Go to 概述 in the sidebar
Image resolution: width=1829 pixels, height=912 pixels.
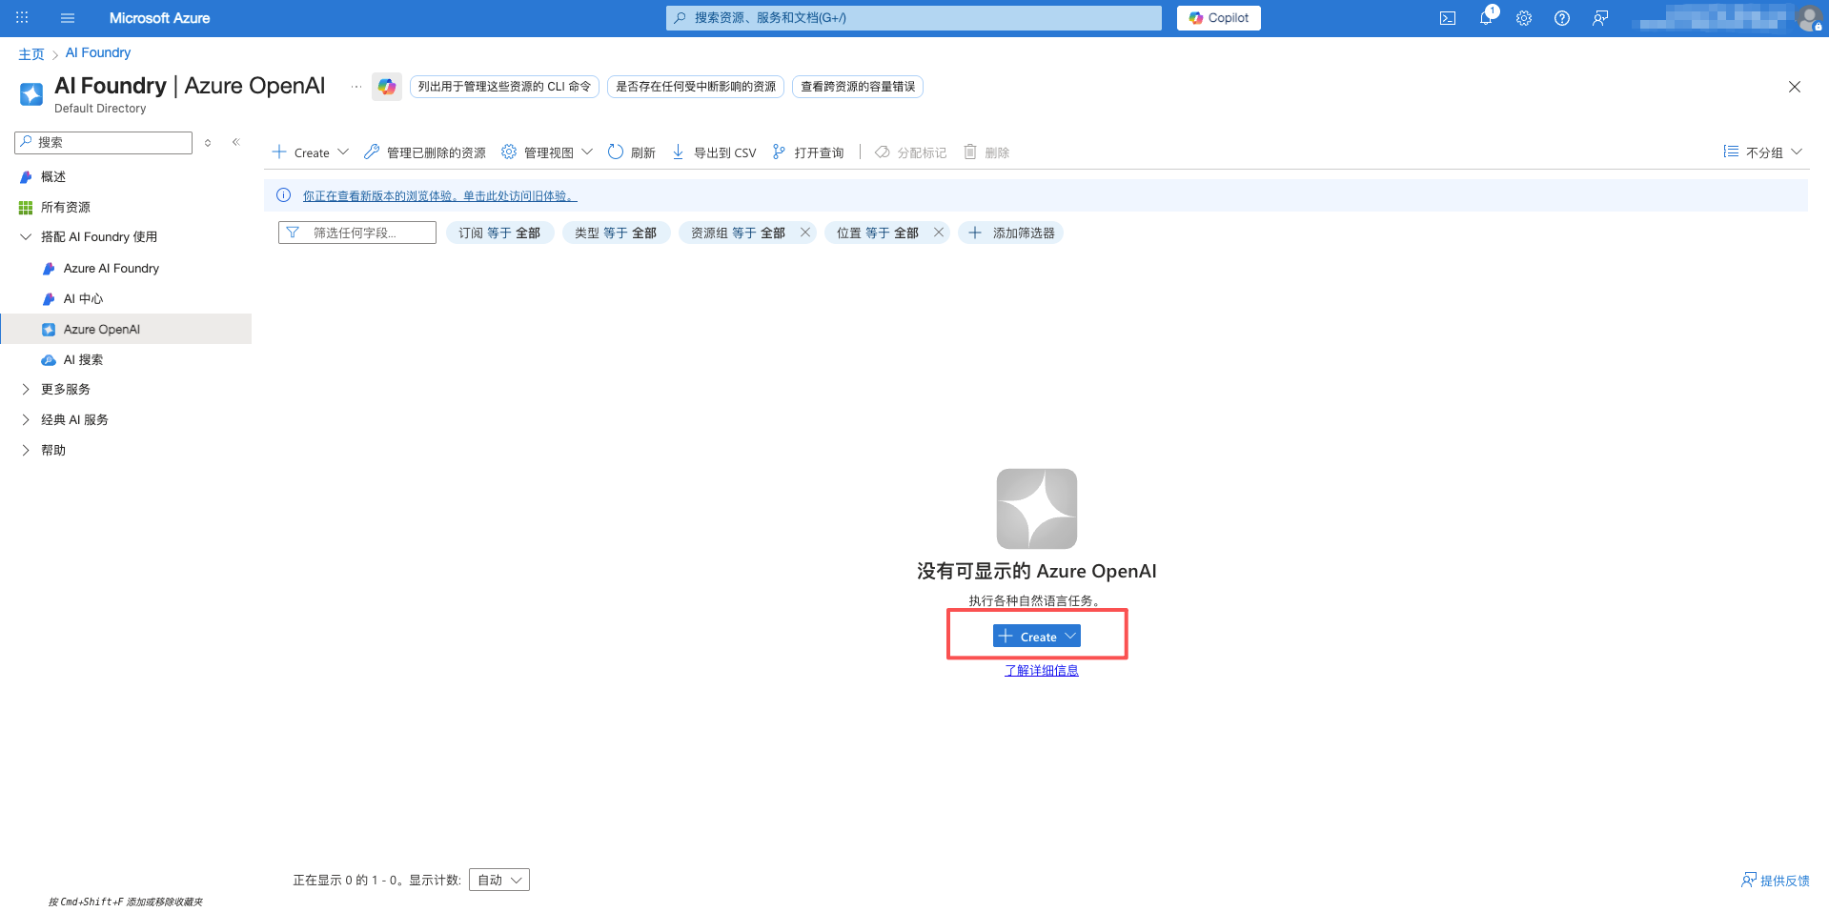53,176
